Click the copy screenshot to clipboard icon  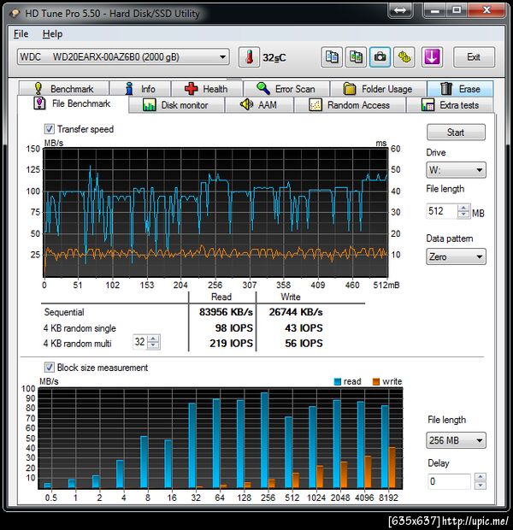click(356, 57)
